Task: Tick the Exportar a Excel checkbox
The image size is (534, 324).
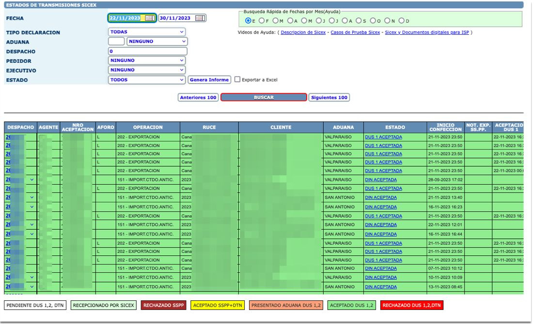Action: point(237,79)
